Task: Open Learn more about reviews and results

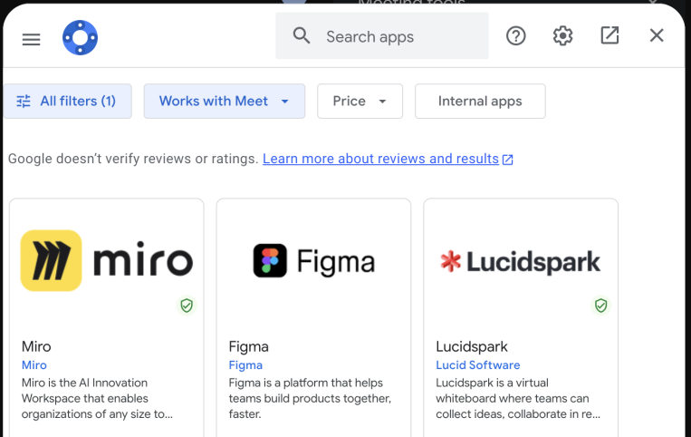Action: [x=388, y=159]
